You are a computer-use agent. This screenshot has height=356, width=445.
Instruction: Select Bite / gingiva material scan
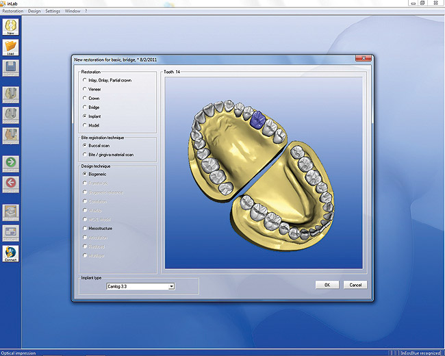pos(85,154)
